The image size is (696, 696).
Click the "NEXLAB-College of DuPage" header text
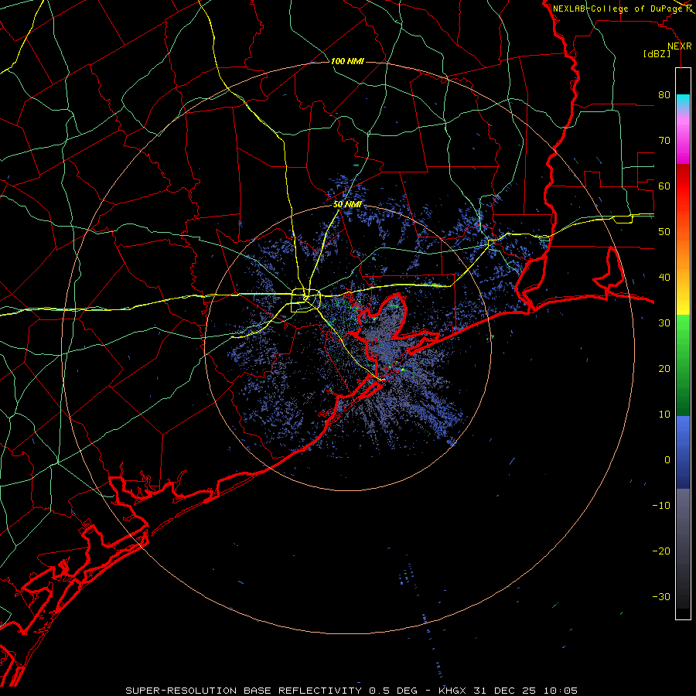(x=618, y=9)
